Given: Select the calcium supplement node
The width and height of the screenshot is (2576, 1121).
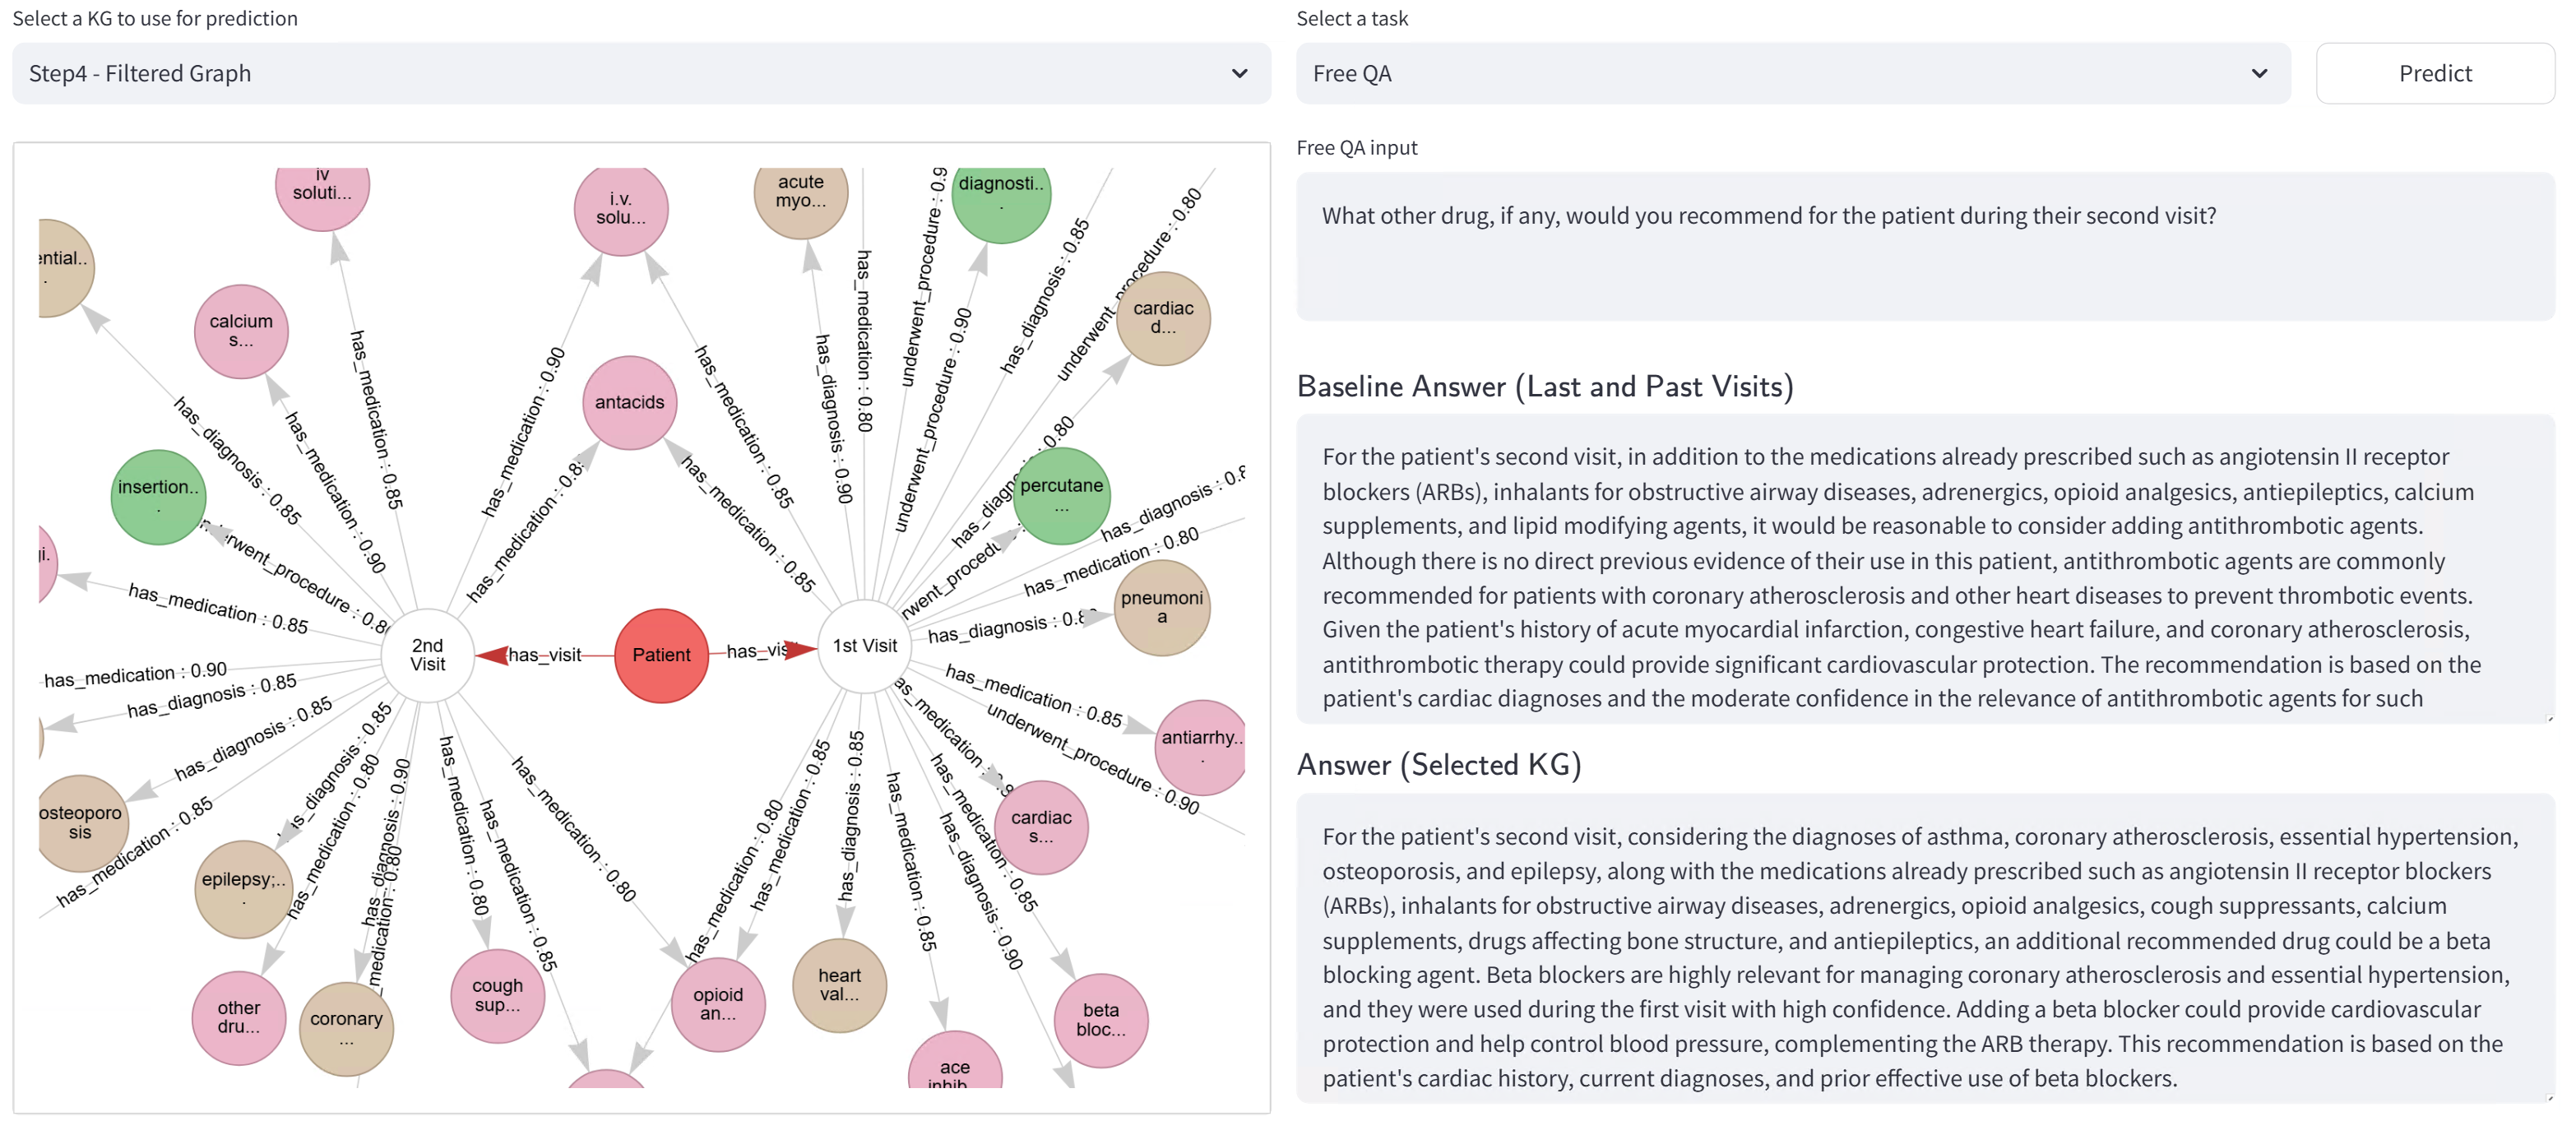Looking at the screenshot, I should 241,331.
